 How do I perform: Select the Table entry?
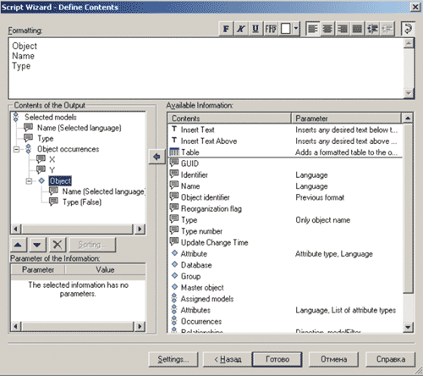click(x=190, y=152)
